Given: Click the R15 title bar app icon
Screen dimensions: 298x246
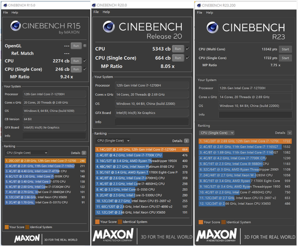Looking at the screenshot, I should tap(5, 4).
